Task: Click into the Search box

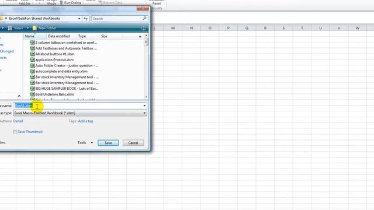Action: (x=117, y=18)
